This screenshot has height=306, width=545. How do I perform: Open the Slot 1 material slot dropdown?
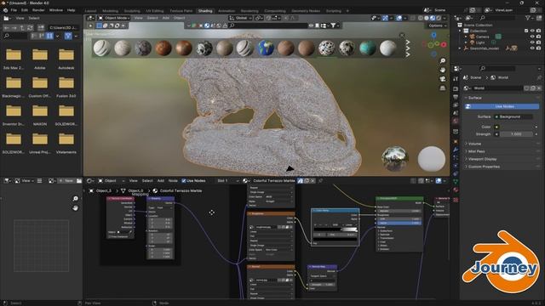(227, 181)
